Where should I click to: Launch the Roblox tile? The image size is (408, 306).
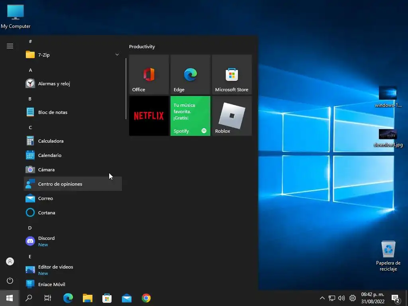tap(232, 116)
